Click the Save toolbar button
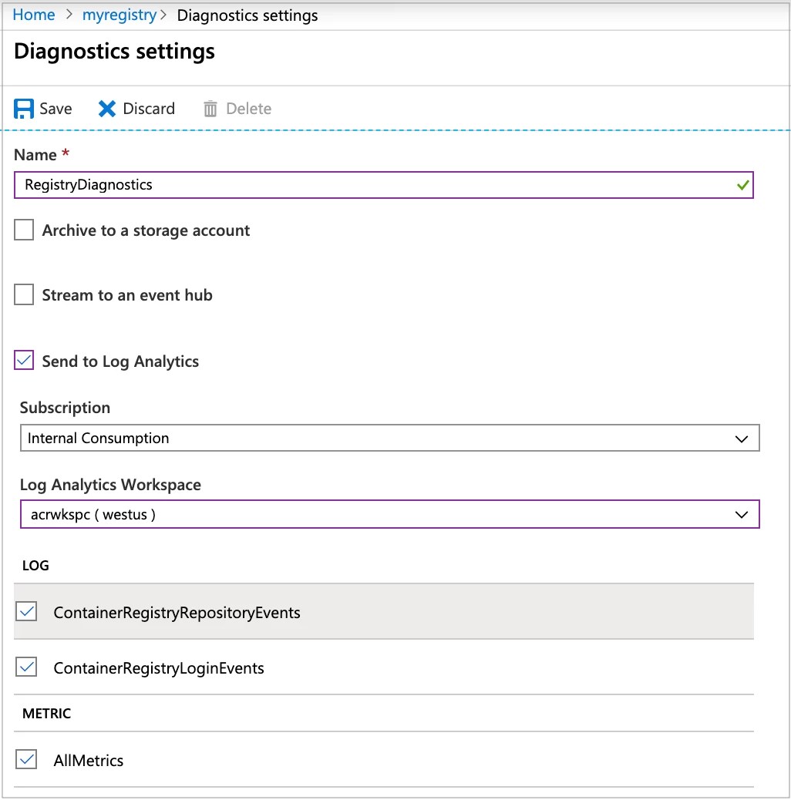This screenshot has width=791, height=800. tap(44, 108)
